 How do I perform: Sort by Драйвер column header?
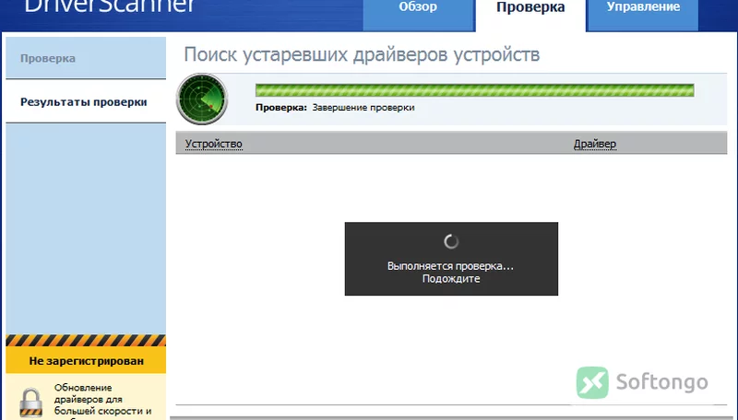tap(594, 144)
